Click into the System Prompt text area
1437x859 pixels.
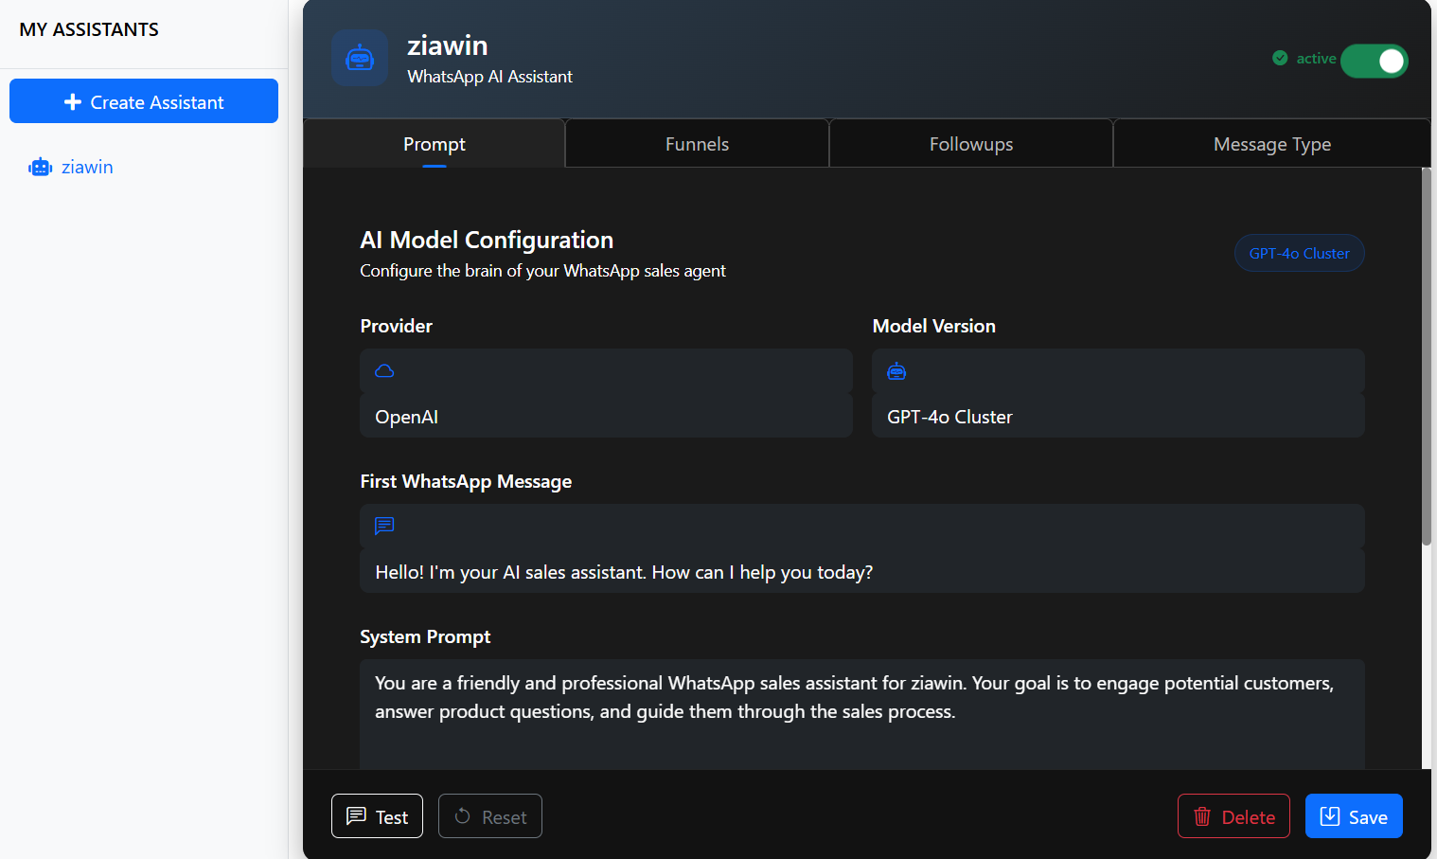point(862,714)
